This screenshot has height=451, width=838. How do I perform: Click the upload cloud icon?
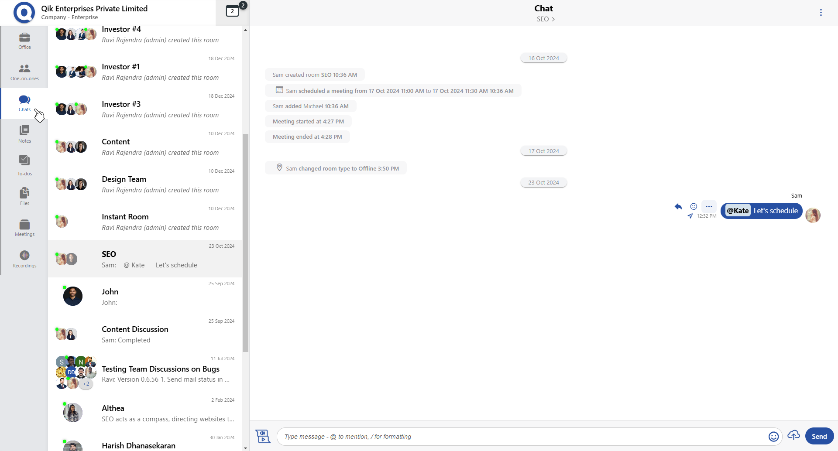pyautogui.click(x=793, y=435)
